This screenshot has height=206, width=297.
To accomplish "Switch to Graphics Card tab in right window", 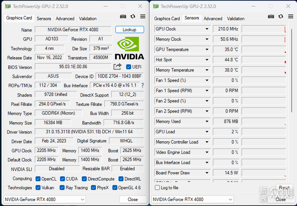I will (x=167, y=19).
